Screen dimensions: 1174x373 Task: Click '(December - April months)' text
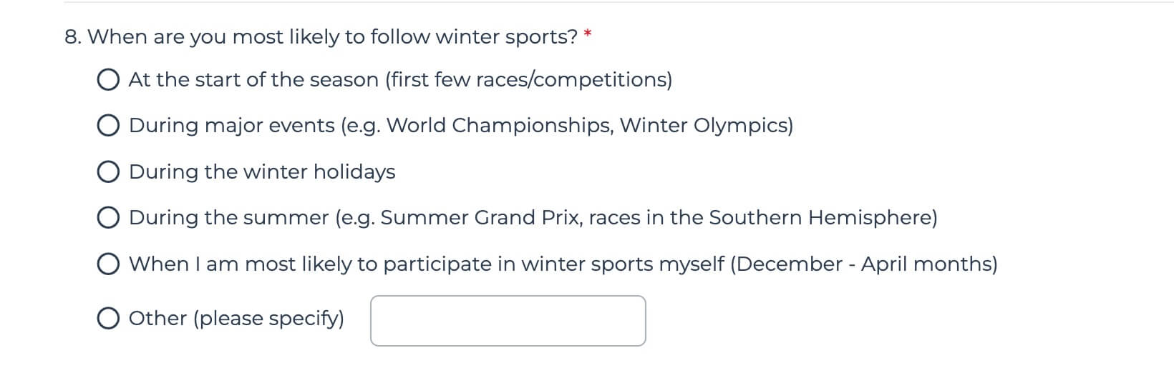click(863, 264)
